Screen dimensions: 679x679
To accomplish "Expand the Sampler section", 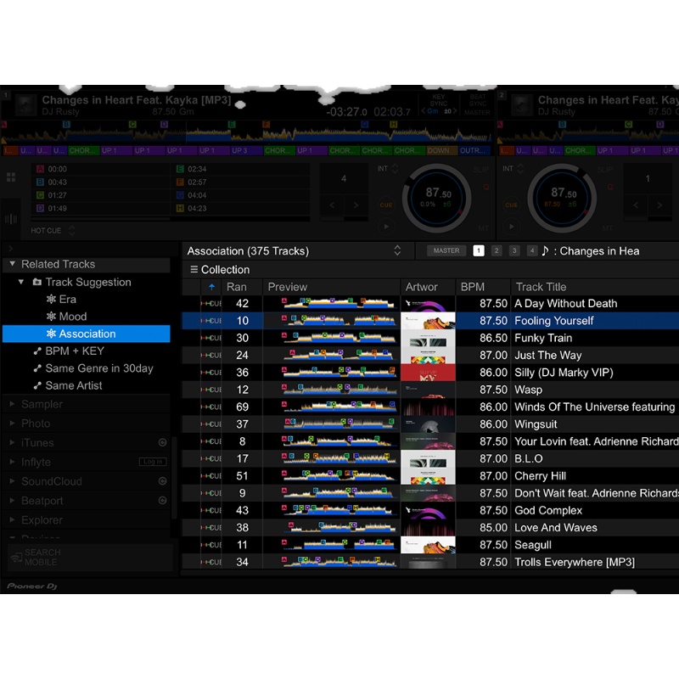I will pos(12,404).
